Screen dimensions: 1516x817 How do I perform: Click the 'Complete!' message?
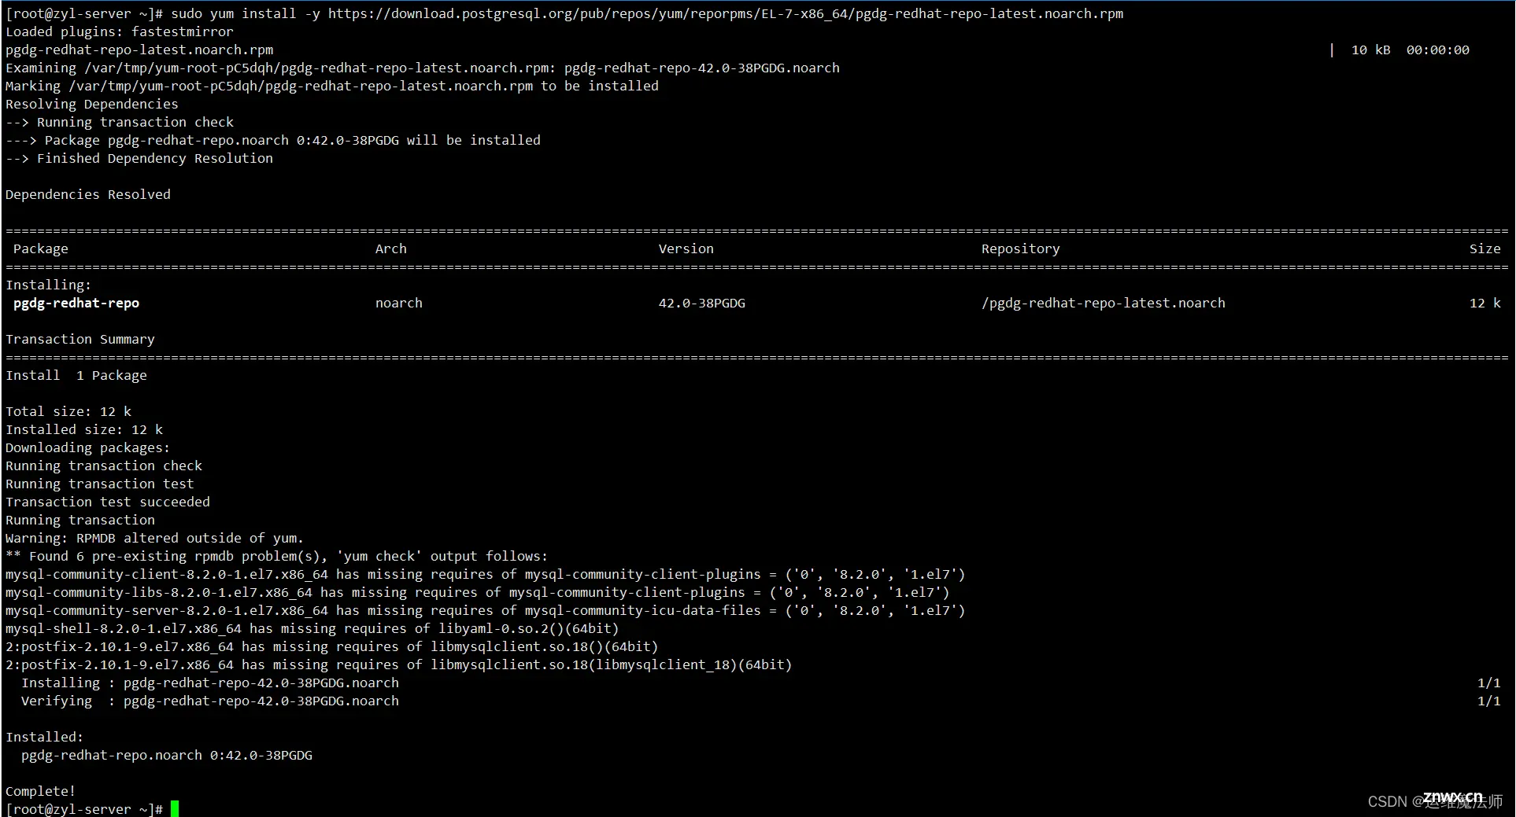(x=41, y=791)
